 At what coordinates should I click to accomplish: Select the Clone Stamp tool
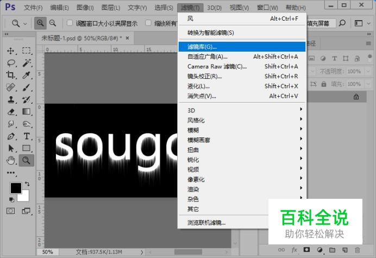pos(10,99)
